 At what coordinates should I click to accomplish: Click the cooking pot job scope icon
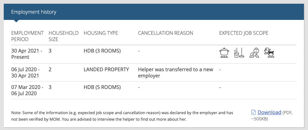pyautogui.click(x=224, y=53)
